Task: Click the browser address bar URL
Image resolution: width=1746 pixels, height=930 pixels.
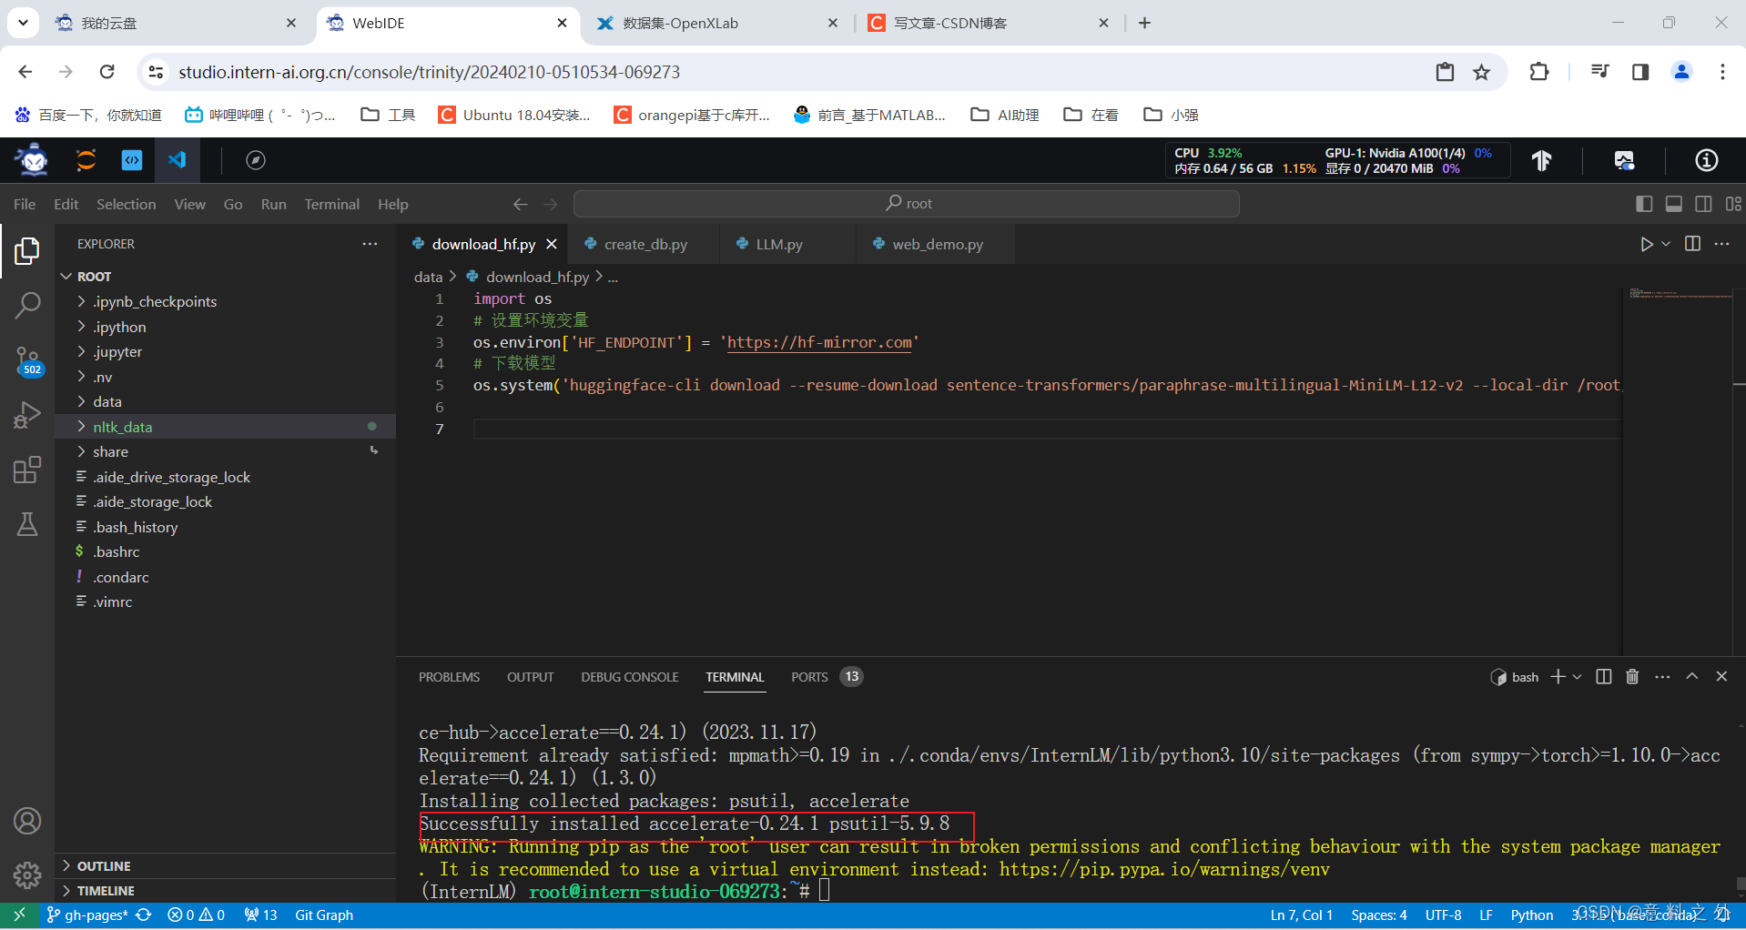Action: 430,72
